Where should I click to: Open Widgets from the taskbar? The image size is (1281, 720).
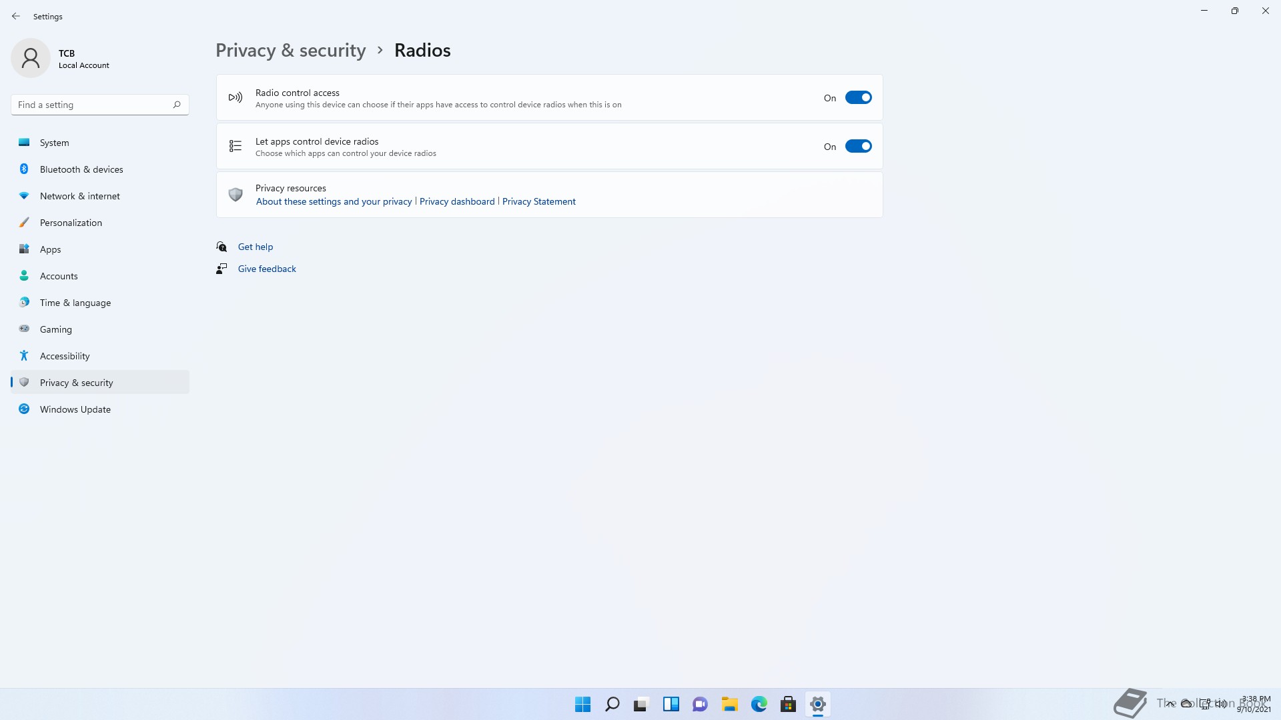coord(671,704)
